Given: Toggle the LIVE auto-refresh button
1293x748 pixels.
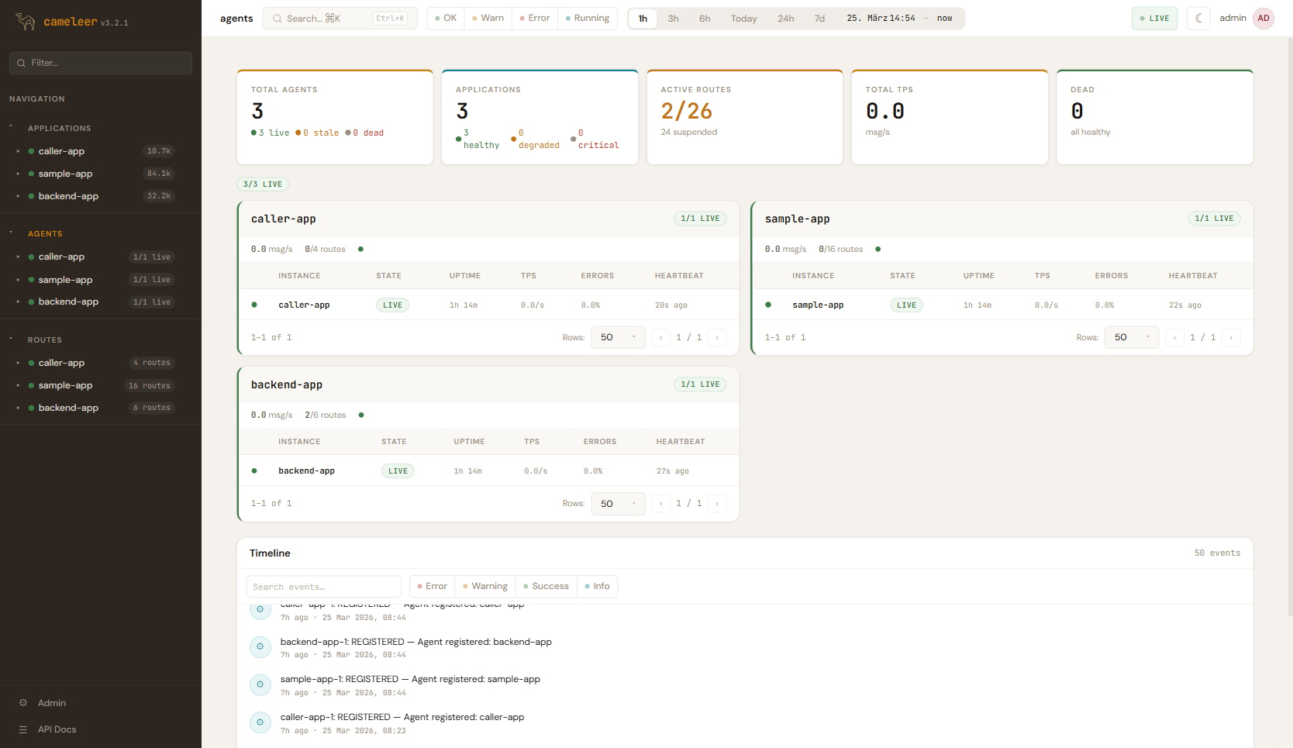Looking at the screenshot, I should point(1154,19).
